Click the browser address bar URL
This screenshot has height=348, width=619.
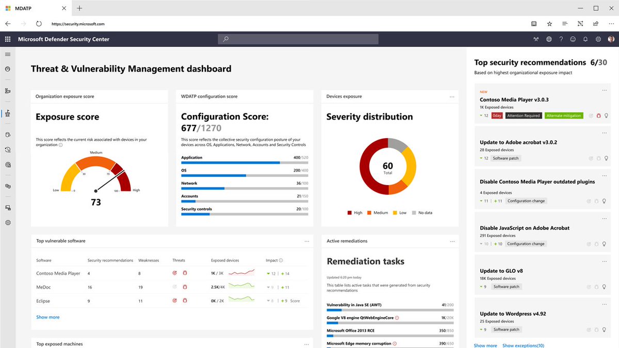[78, 24]
